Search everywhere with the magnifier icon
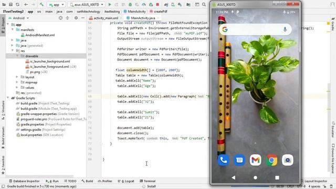336x189 pixels. (204, 4)
